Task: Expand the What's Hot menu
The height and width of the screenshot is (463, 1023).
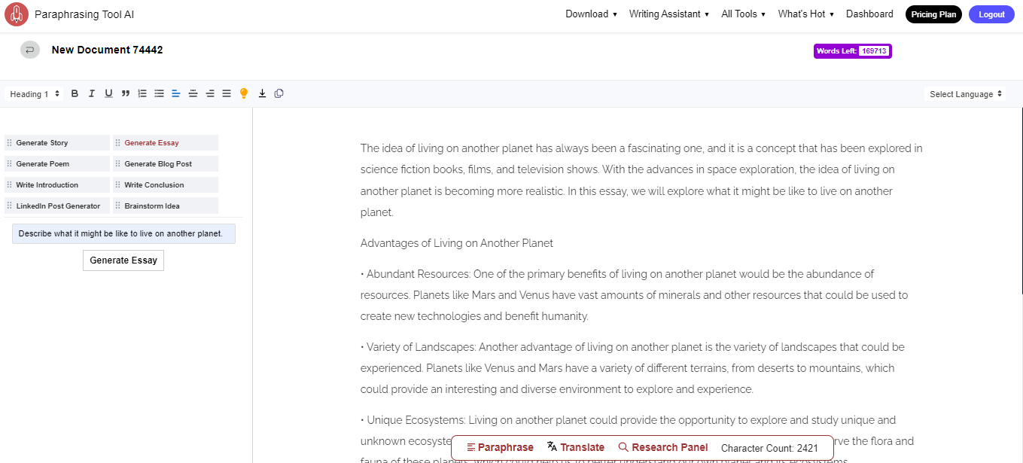Action: pyautogui.click(x=805, y=14)
